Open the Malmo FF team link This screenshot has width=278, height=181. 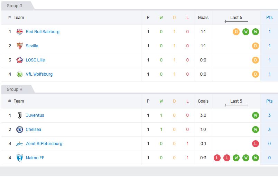coord(35,158)
